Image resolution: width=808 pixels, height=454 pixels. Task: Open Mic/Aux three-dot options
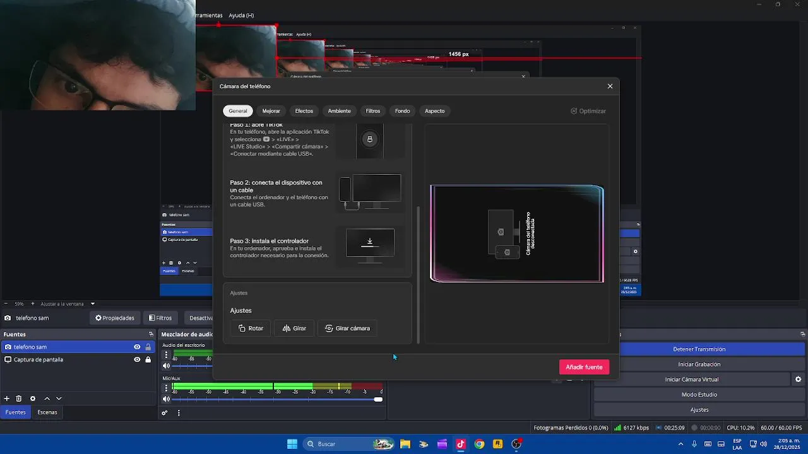[167, 387]
